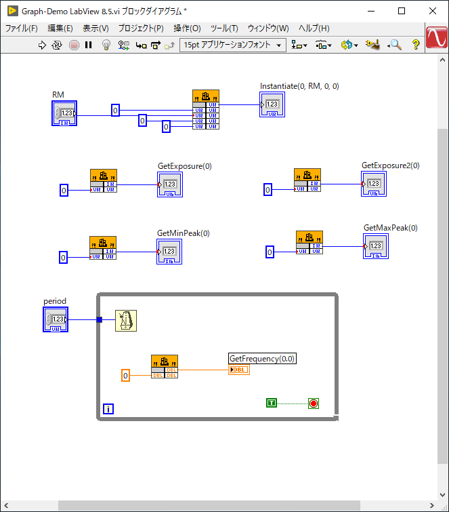This screenshot has height=512, width=449.
Task: Click the orange 0 DBL constant
Action: point(125,376)
